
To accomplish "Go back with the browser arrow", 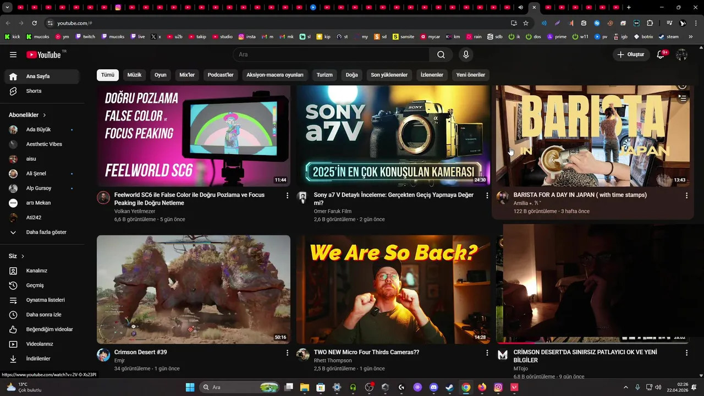I will pos(8,23).
